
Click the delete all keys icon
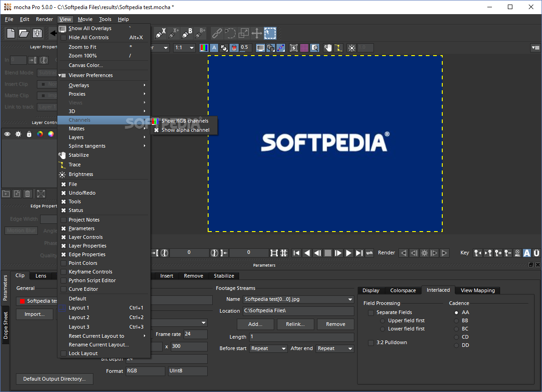(x=517, y=253)
